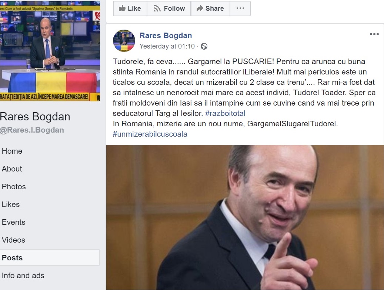This screenshot has width=384, height=290.
Task: Open Info and ads section
Action: tap(23, 276)
